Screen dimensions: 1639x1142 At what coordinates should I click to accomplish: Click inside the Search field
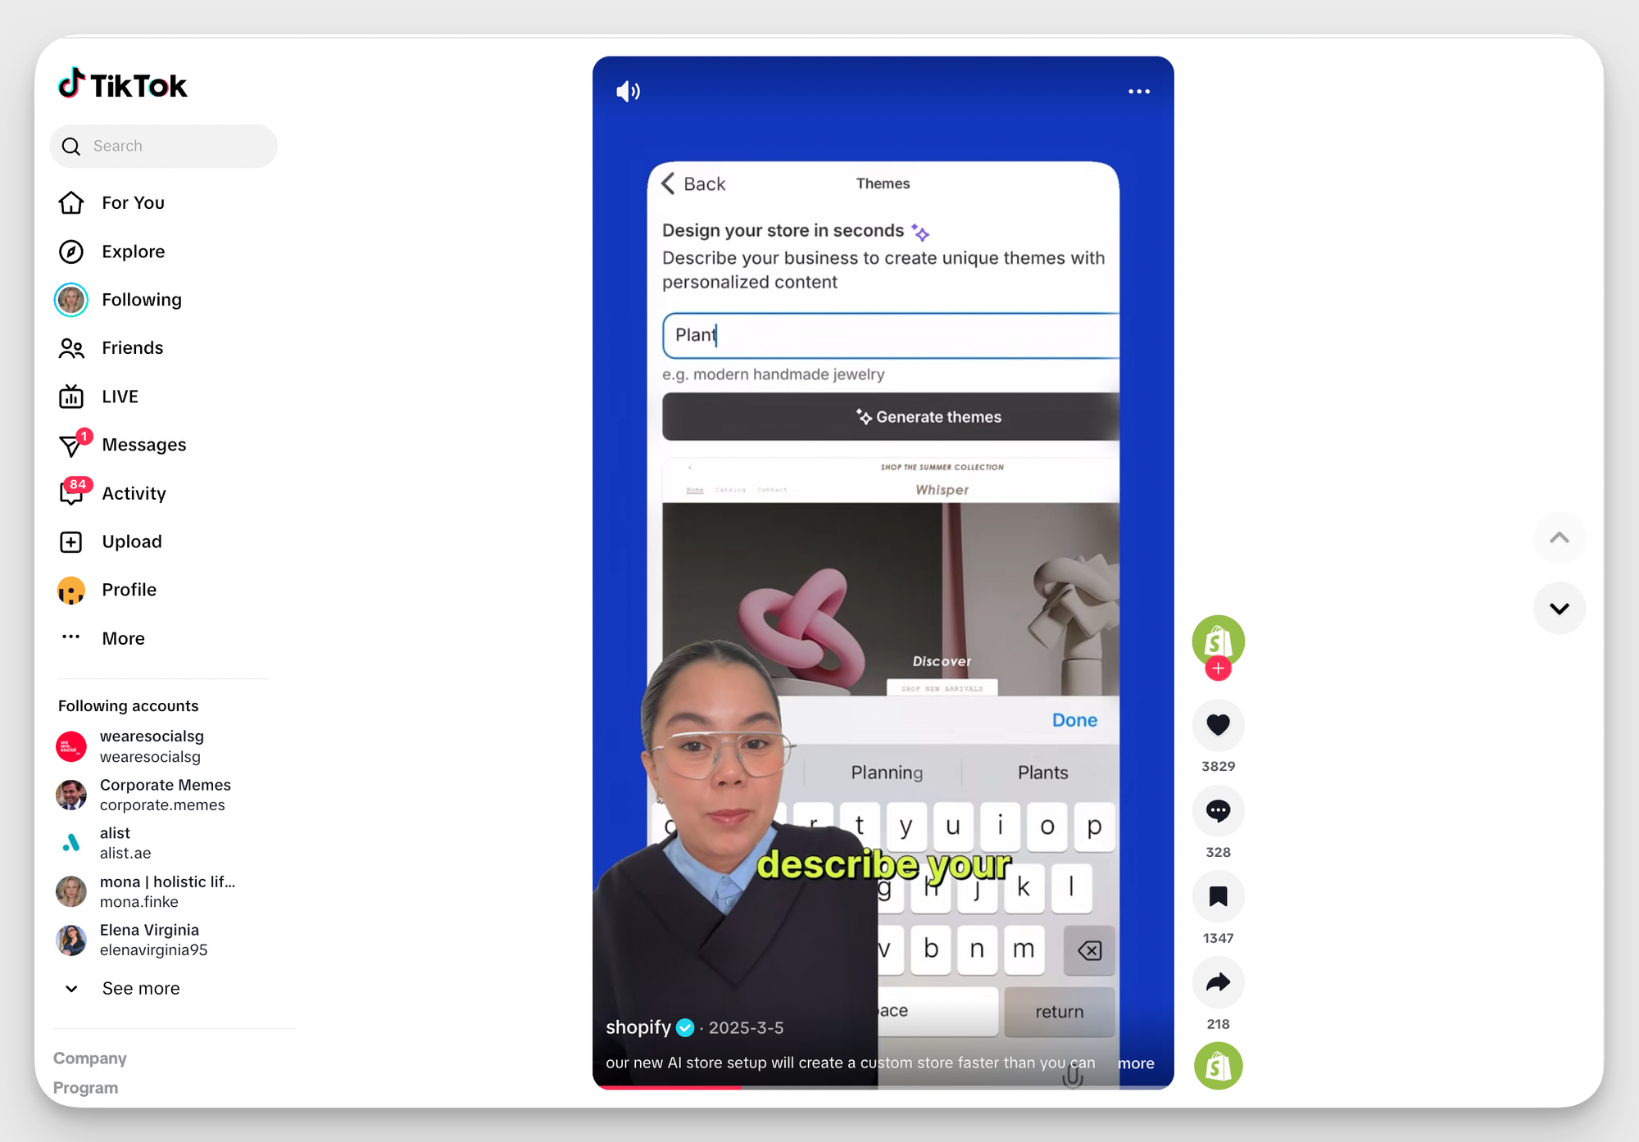point(164,146)
